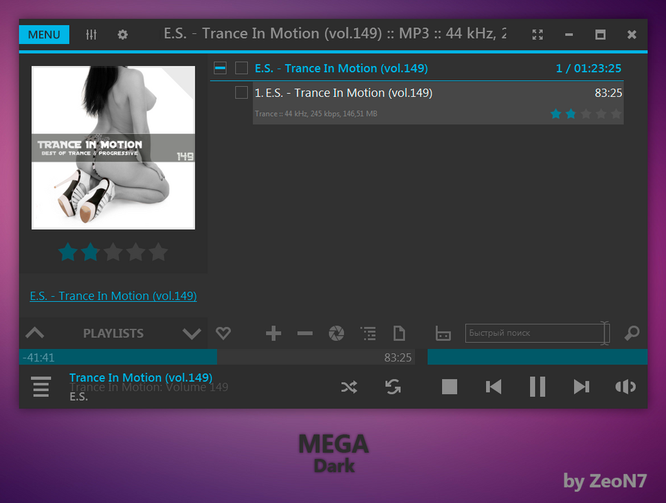Click E.S. - Trance In Motion link
Viewport: 666px width, 503px height.
pos(113,296)
